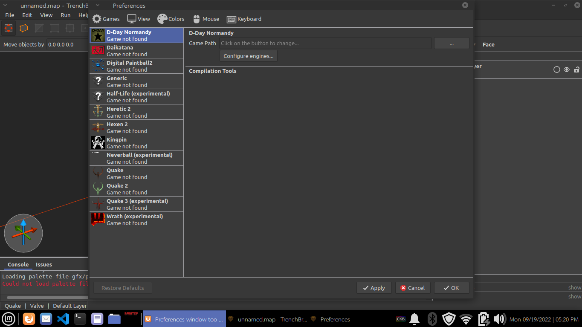Toggle the lock icon on Default Layer
582x327 pixels.
pos(576,69)
